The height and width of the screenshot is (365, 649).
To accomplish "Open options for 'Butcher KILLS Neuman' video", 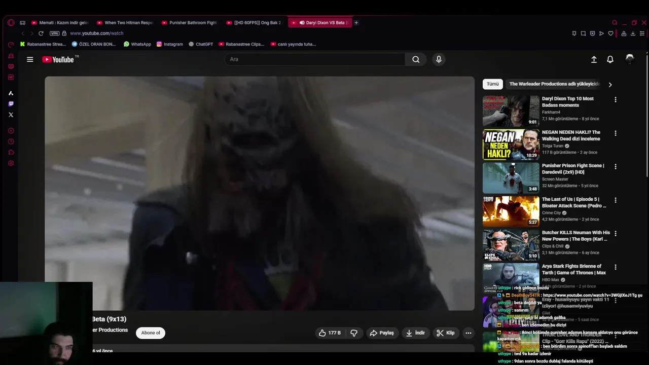I will [616, 234].
